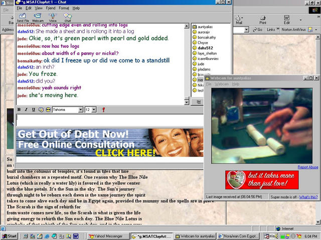Click browser Print toolbar icon
Screen dimensions: 321x240
(x=263, y=20)
